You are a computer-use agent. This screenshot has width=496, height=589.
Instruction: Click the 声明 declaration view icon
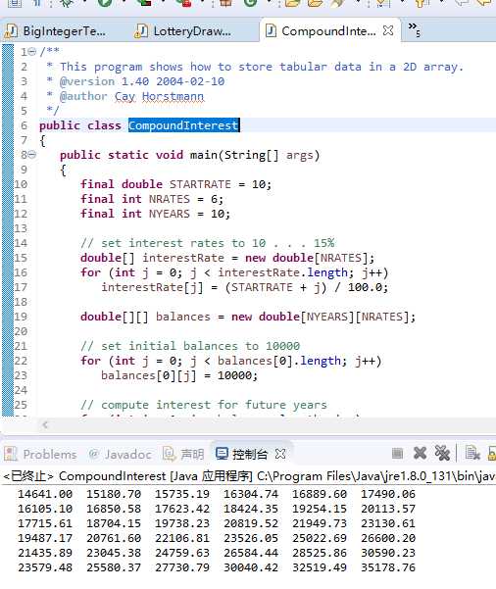pyautogui.click(x=169, y=454)
